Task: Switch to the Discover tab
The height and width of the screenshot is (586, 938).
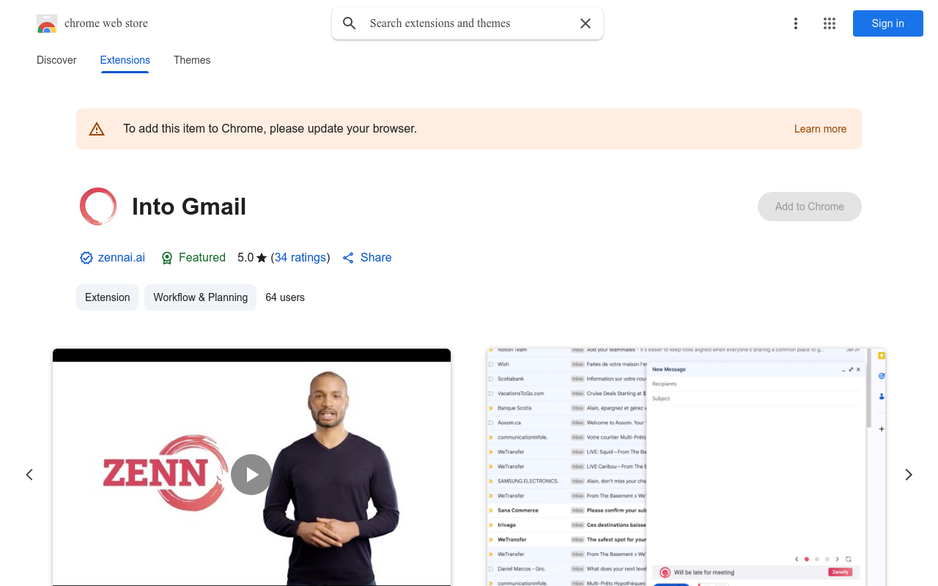Action: click(56, 60)
